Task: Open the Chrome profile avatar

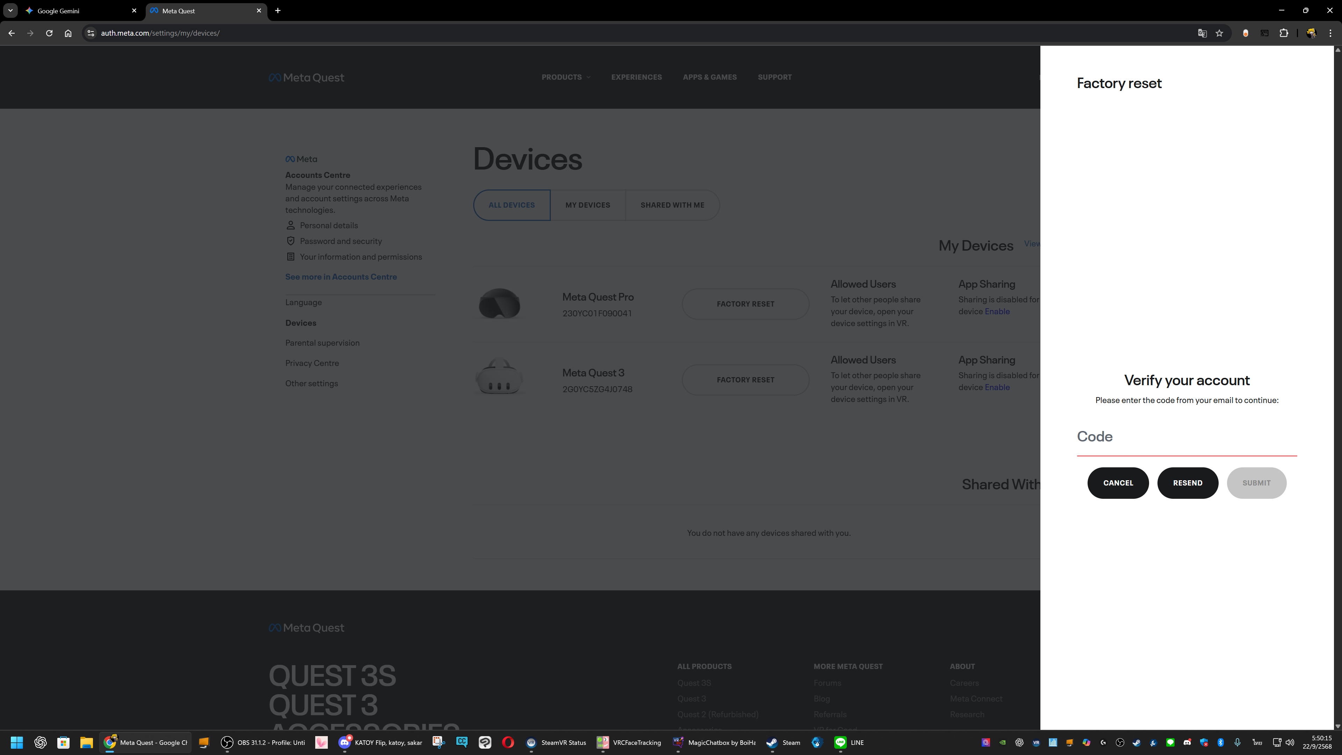Action: (1311, 33)
